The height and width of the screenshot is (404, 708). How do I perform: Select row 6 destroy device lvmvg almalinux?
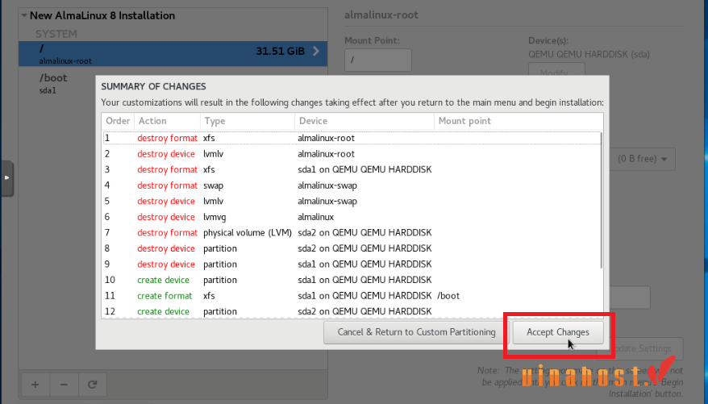[x=352, y=217]
